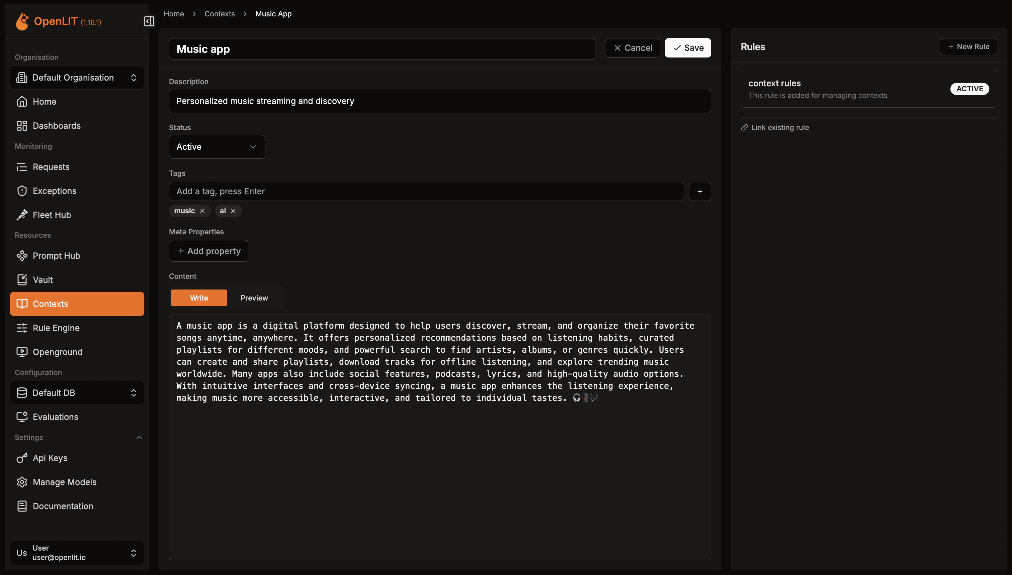Viewport: 1012px width, 575px height.
Task: Collapse the sidebar panel icon
Action: click(x=149, y=21)
